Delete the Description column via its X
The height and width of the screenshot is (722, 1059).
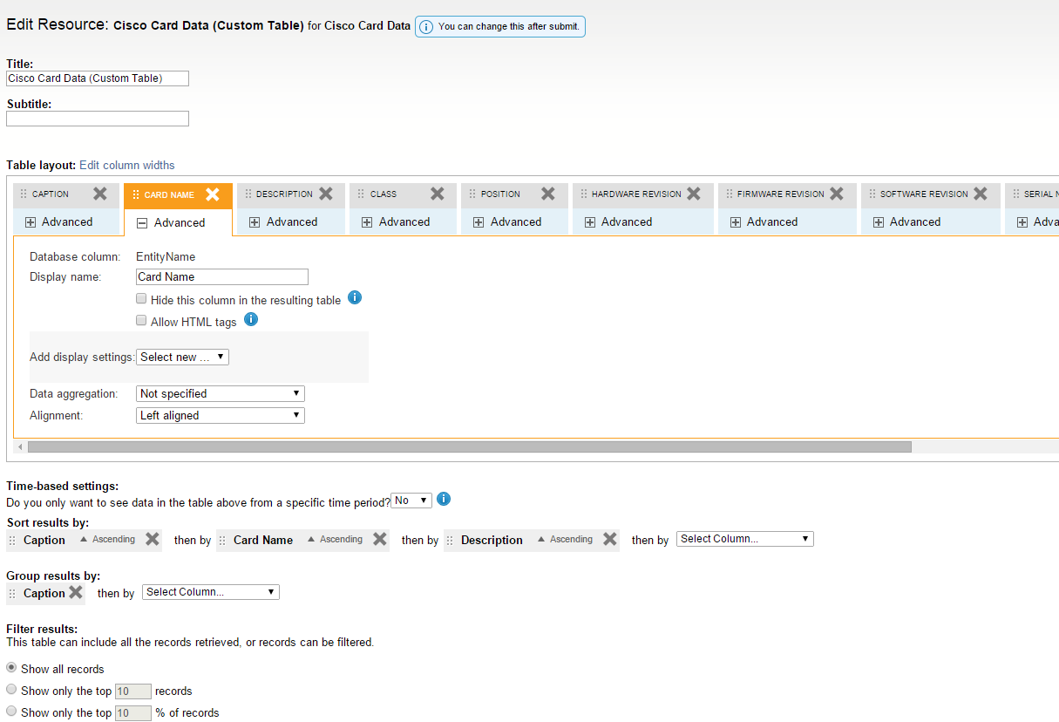tap(326, 194)
